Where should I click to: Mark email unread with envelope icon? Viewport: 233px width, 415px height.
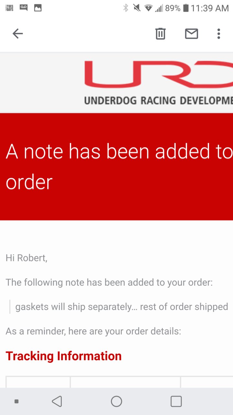192,33
